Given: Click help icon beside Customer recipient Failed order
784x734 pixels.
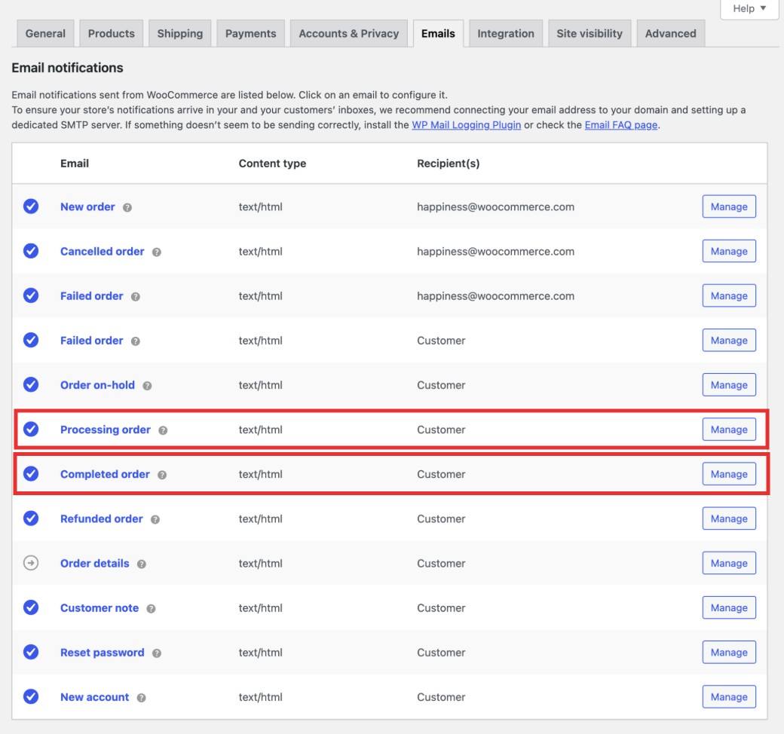Looking at the screenshot, I should click(136, 341).
